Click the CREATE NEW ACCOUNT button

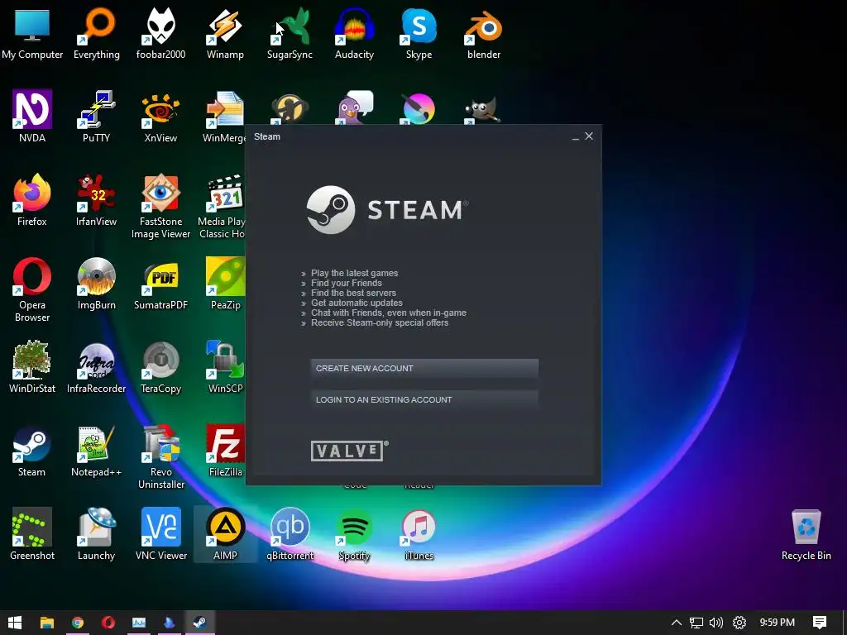point(424,368)
